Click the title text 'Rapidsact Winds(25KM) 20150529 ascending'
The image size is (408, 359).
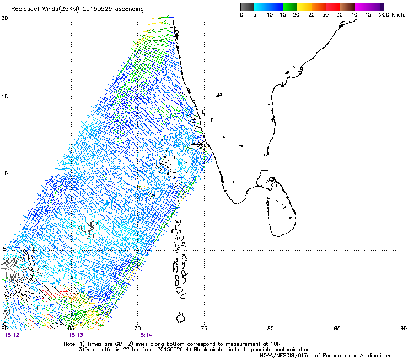point(77,9)
